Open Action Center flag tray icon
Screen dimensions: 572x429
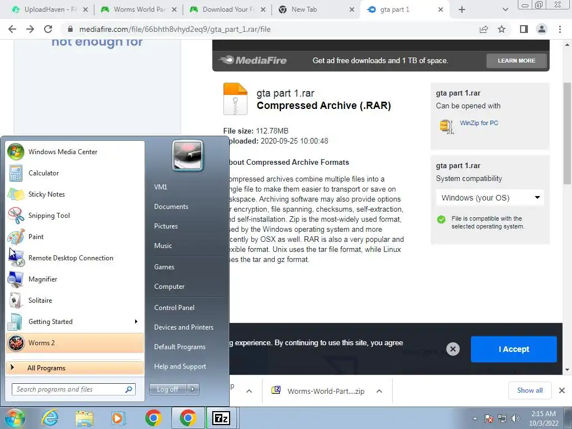coord(489,418)
